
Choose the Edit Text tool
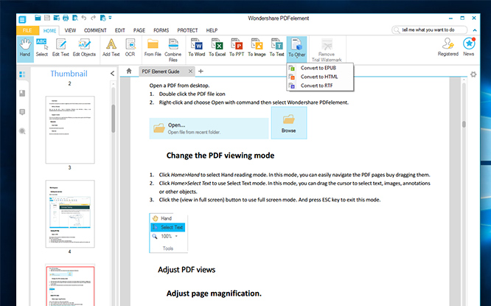point(60,48)
